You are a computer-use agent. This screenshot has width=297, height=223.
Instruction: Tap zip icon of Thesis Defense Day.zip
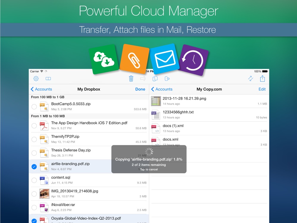pyautogui.click(x=44, y=153)
